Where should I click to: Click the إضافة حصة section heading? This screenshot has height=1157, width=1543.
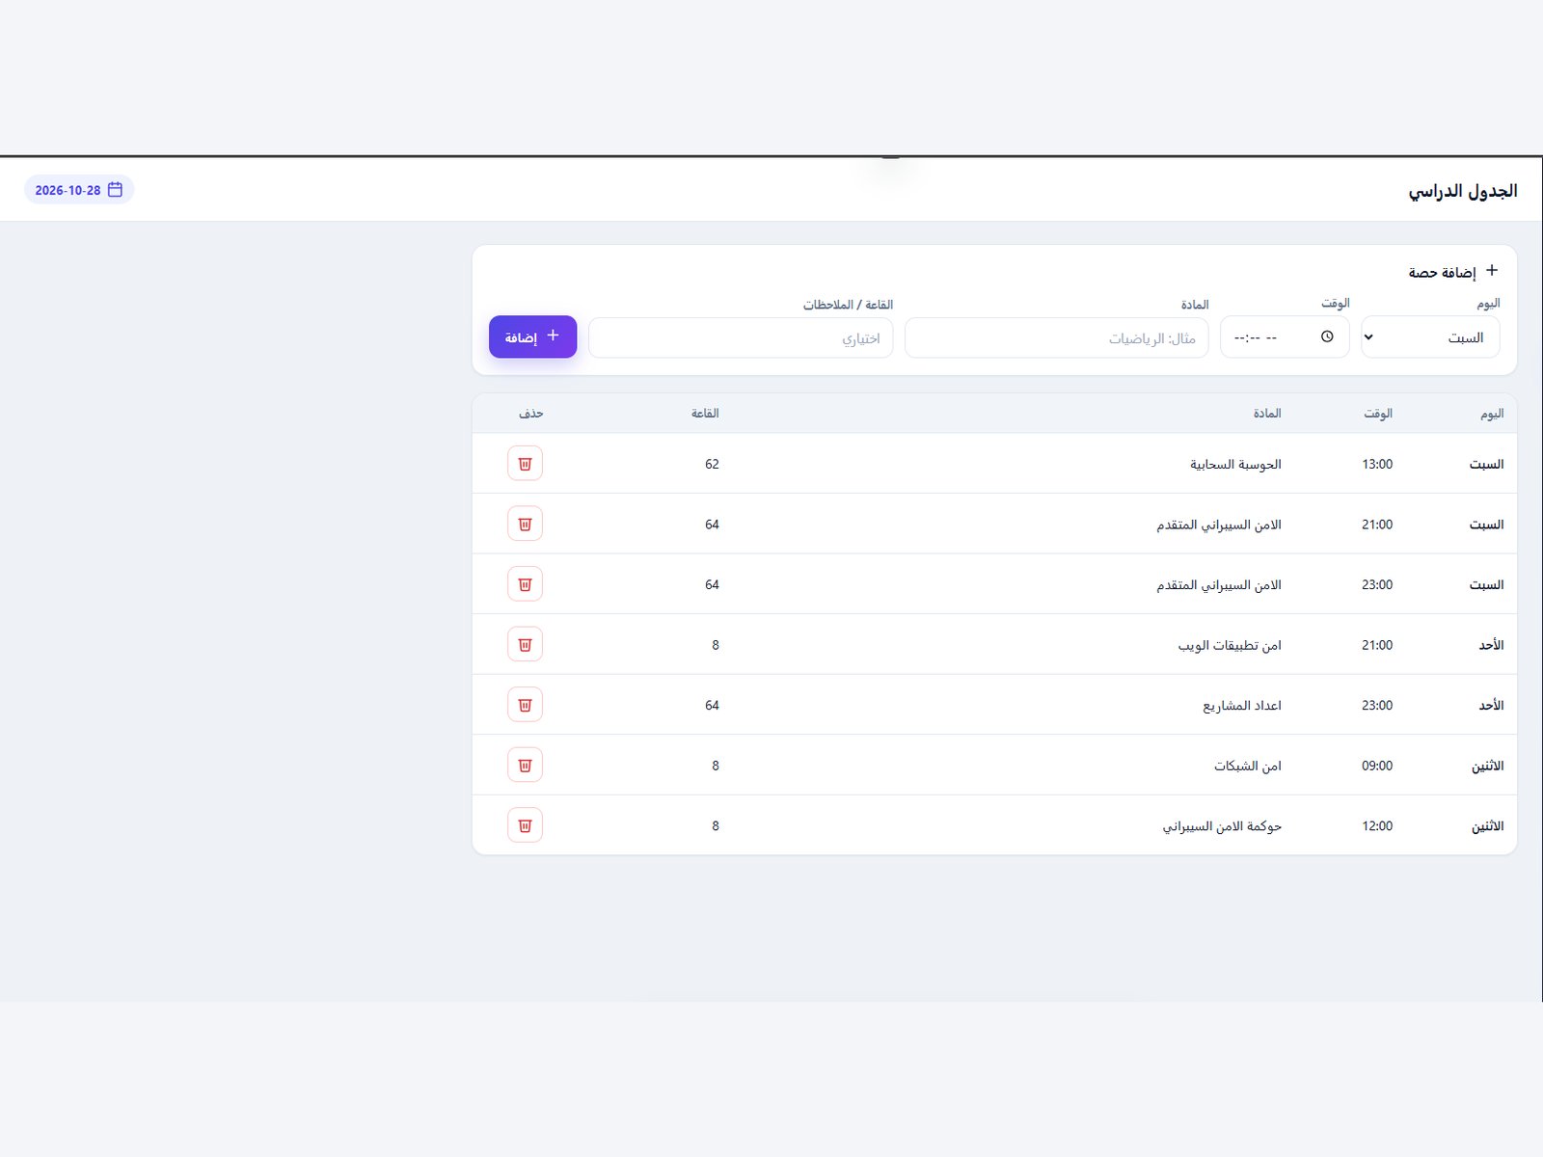click(x=1442, y=273)
